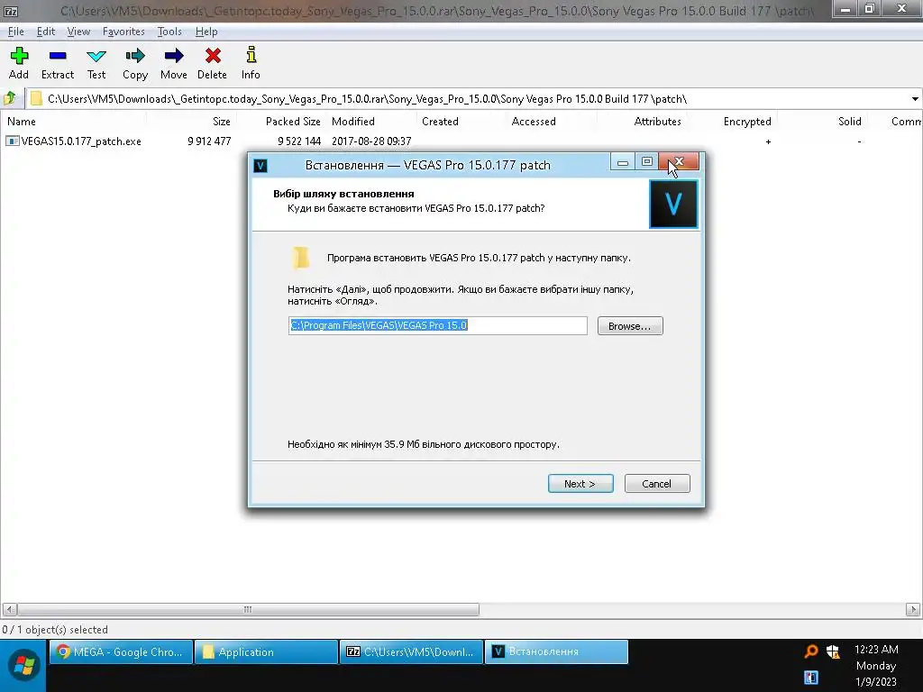Click the status bar object count text

click(55, 630)
